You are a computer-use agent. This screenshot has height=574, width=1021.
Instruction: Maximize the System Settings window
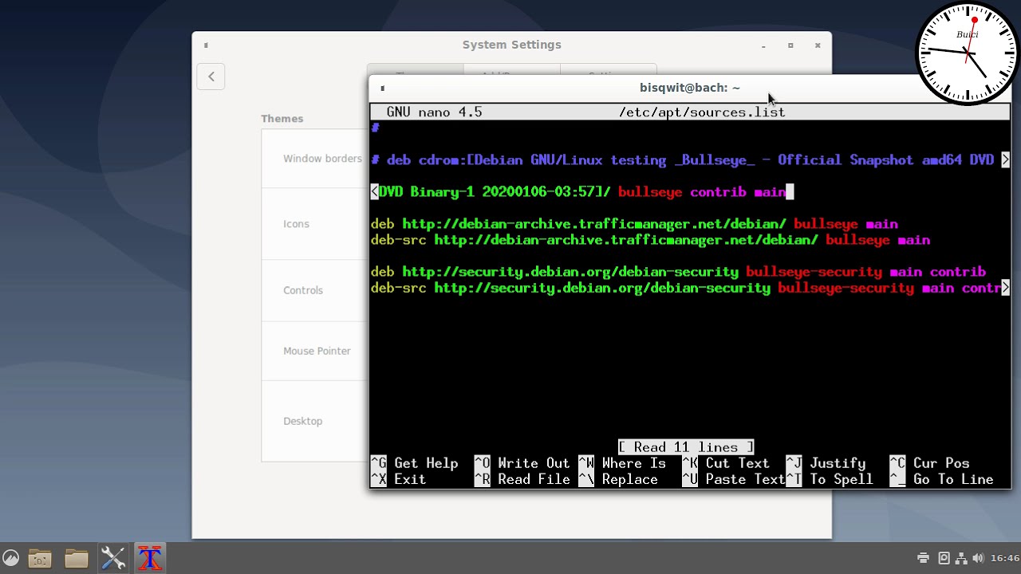790,45
